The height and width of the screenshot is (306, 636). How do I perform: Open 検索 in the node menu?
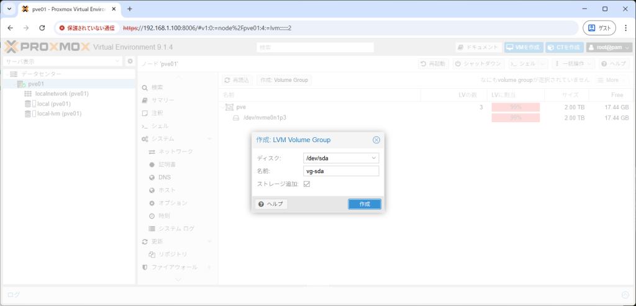click(157, 88)
